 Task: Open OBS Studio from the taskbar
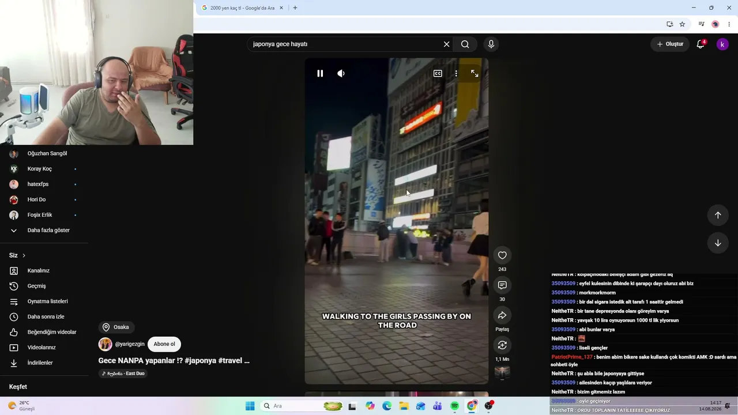coord(489,406)
